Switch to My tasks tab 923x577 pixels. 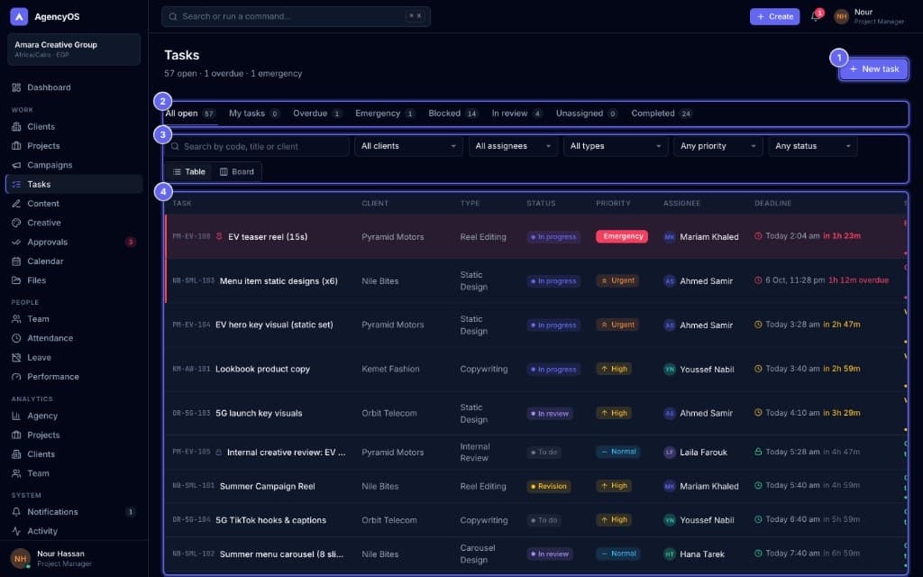pos(253,113)
